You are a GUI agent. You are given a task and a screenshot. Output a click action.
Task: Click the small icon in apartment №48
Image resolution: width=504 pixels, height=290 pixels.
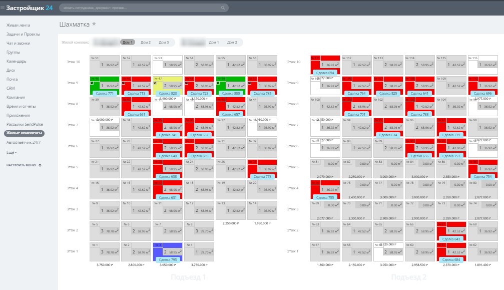click(186, 83)
